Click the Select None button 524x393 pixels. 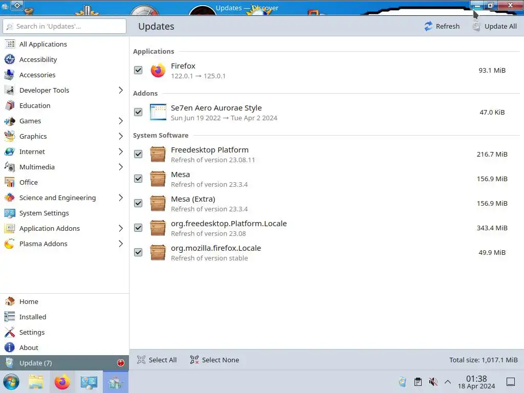(214, 360)
